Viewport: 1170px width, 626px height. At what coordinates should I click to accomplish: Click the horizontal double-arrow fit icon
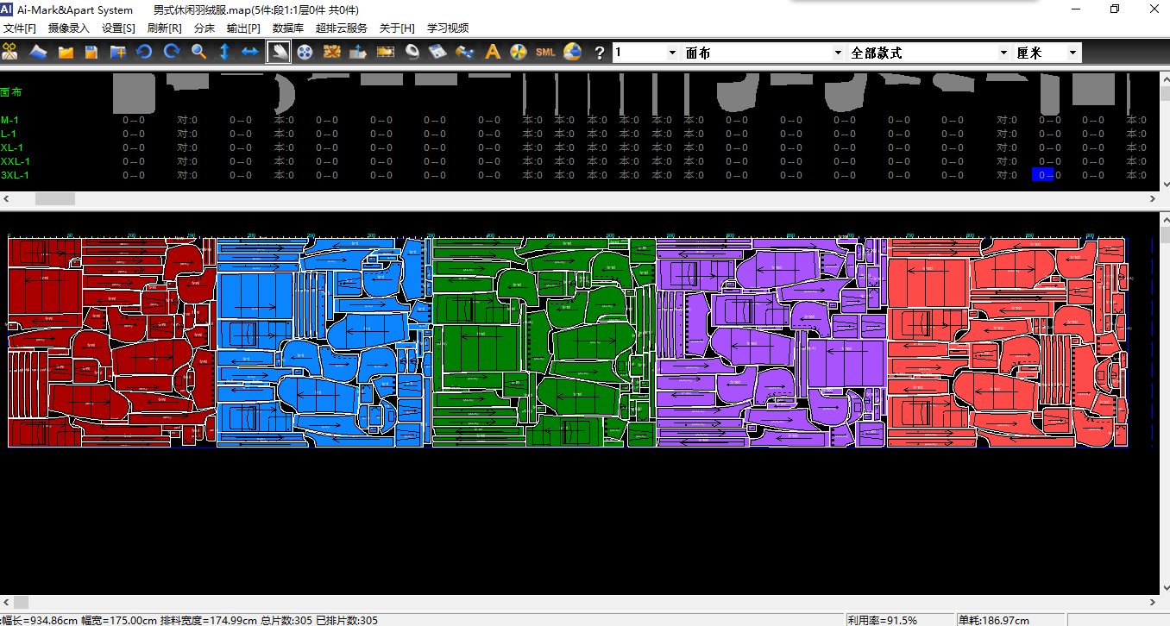[250, 53]
